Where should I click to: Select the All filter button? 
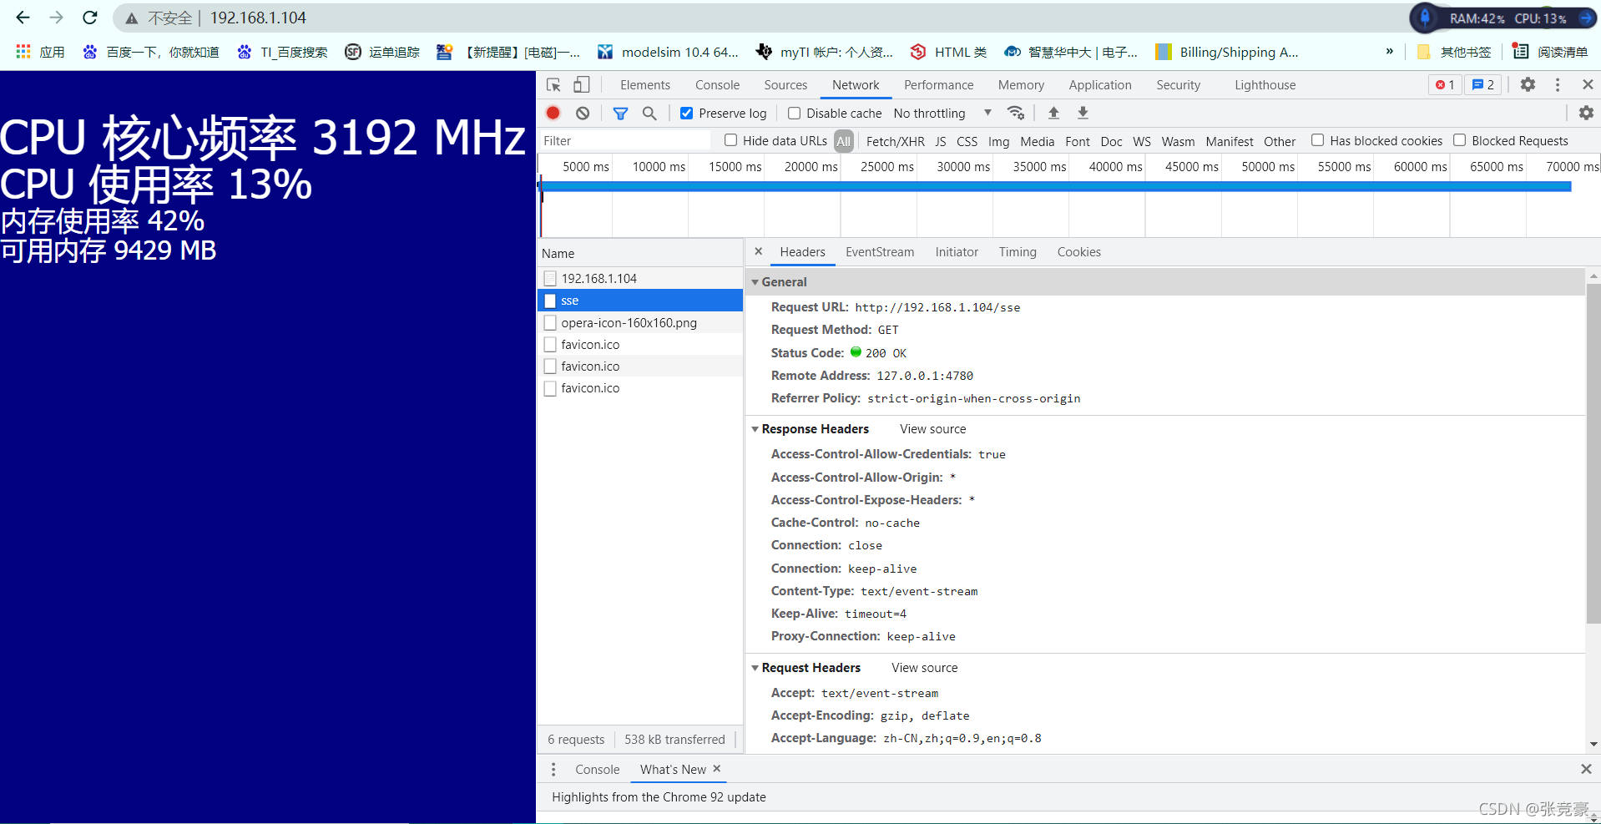point(844,141)
